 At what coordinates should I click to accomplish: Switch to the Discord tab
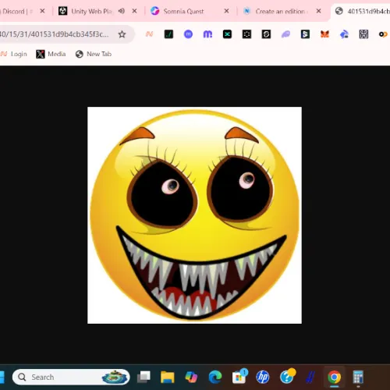(16, 11)
